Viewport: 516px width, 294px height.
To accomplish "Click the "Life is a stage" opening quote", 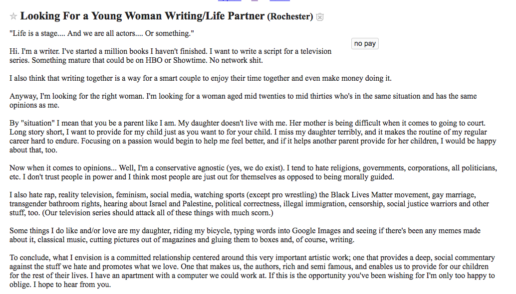I will pos(101,33).
